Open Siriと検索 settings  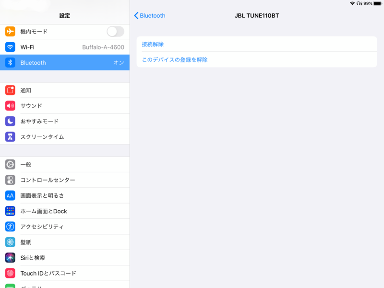point(65,258)
